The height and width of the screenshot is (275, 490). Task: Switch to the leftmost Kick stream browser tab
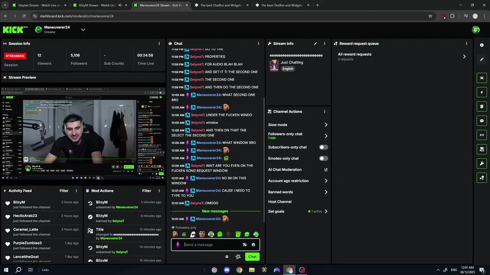39,5
